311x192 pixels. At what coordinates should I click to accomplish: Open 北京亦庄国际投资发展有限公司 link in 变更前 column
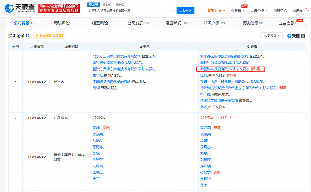[x=116, y=56]
